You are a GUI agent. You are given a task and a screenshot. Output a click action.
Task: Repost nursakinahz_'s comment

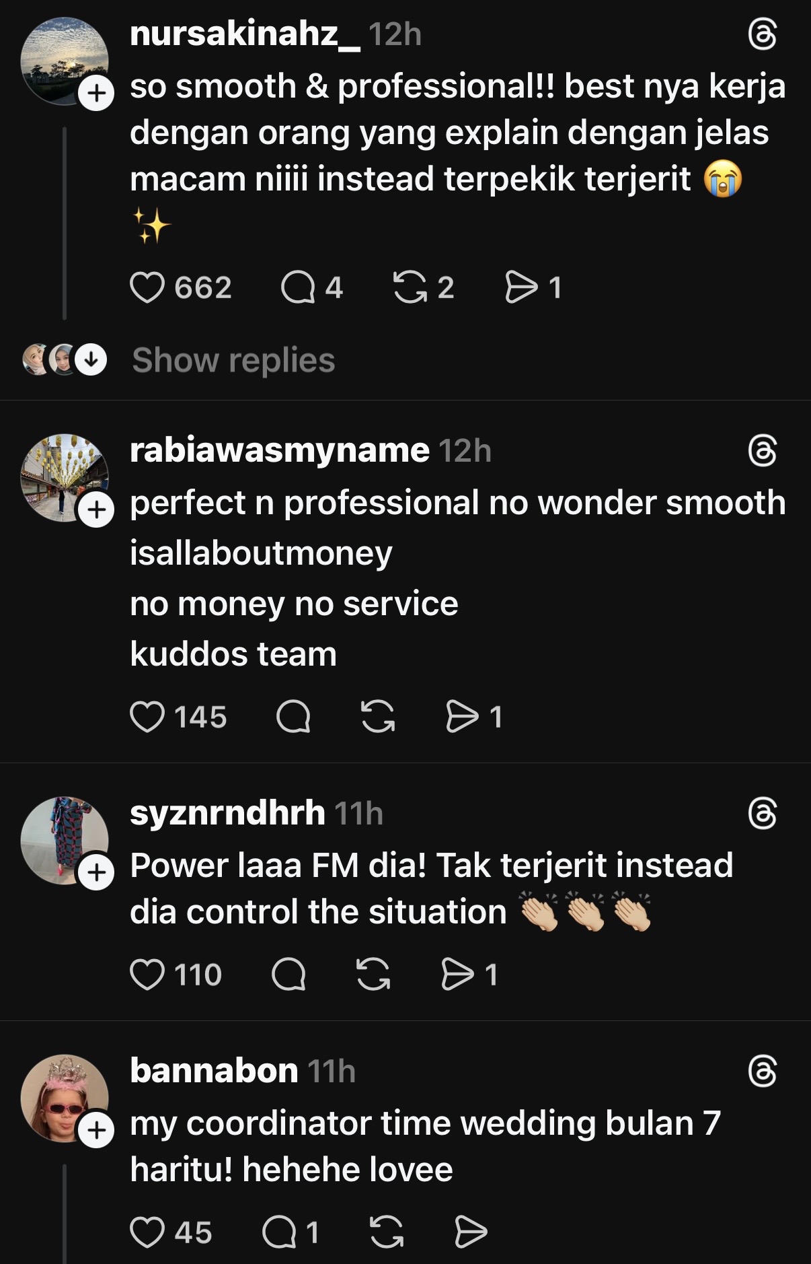[x=410, y=288]
